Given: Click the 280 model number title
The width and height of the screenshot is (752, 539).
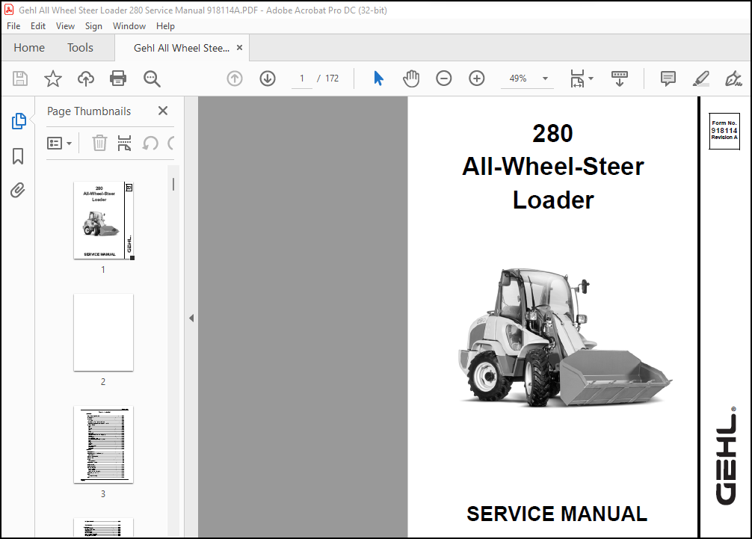Looking at the screenshot, I should point(552,133).
